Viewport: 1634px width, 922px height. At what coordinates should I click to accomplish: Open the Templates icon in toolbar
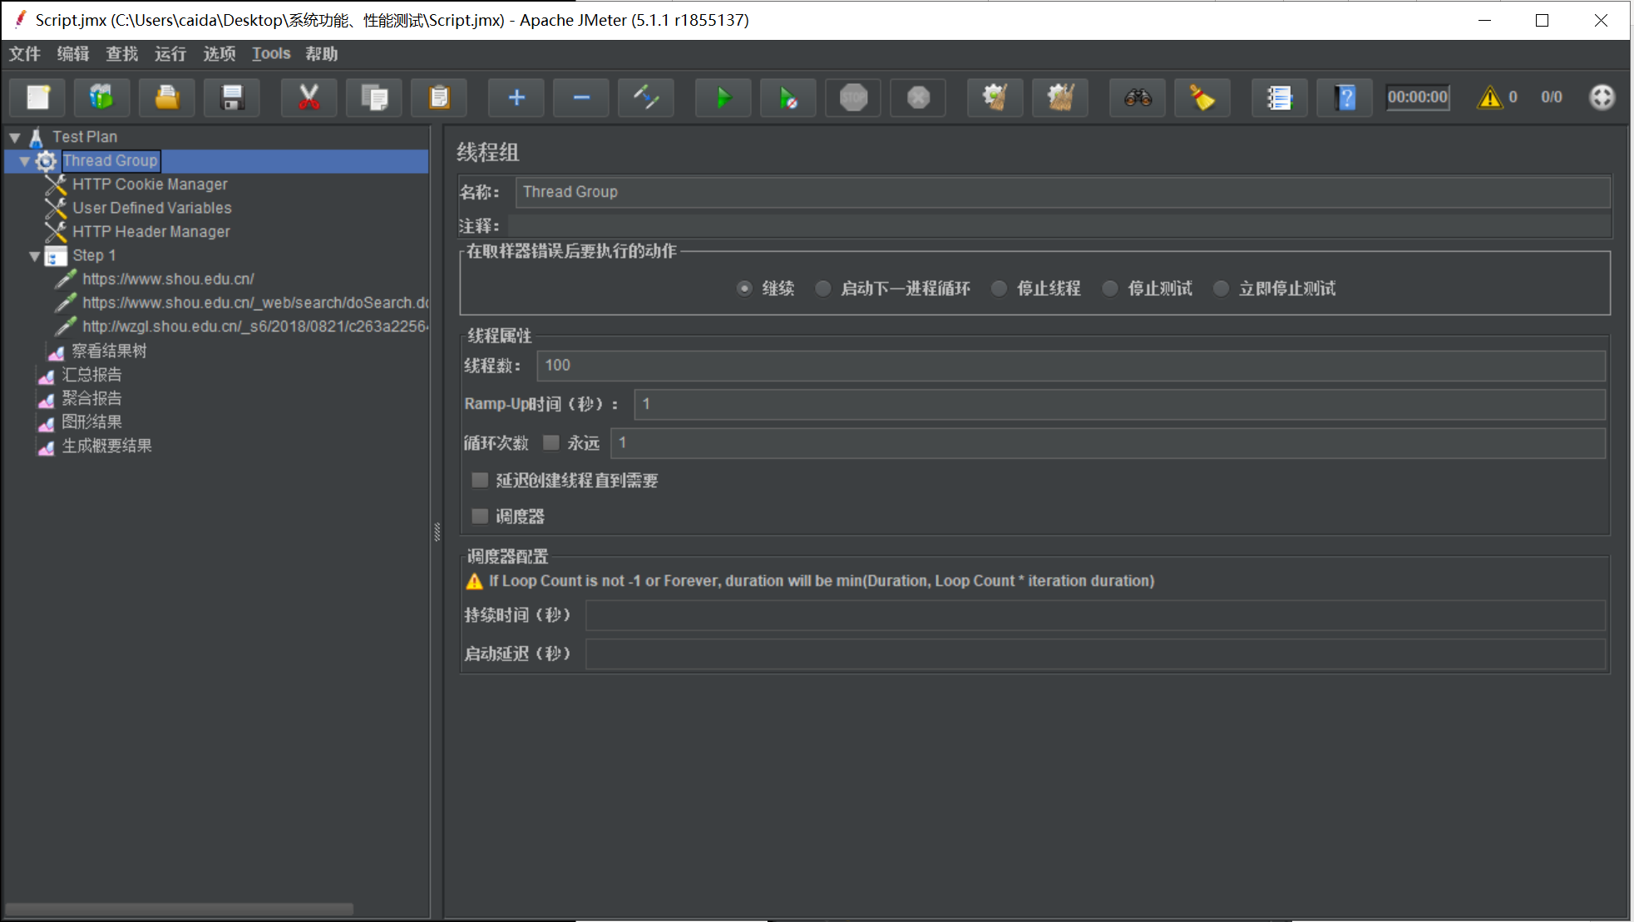click(x=101, y=98)
